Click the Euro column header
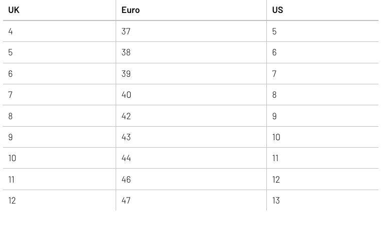The image size is (384, 225). (x=131, y=10)
